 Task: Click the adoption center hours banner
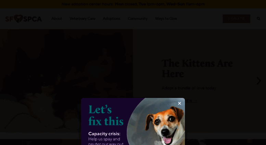[x=133, y=4]
